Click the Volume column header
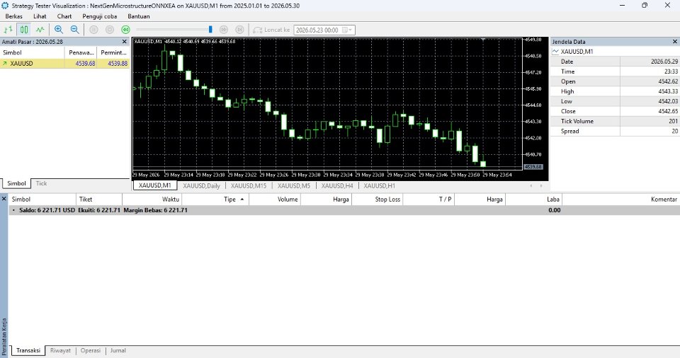Screen dimensions: 680x358 pyautogui.click(x=275, y=200)
